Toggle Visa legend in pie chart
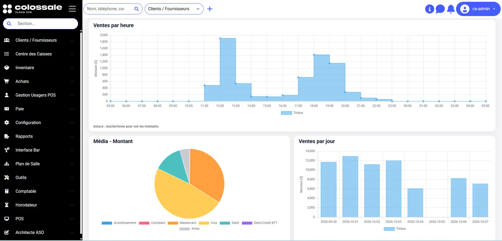This screenshot has height=241, width=502. pyautogui.click(x=208, y=223)
